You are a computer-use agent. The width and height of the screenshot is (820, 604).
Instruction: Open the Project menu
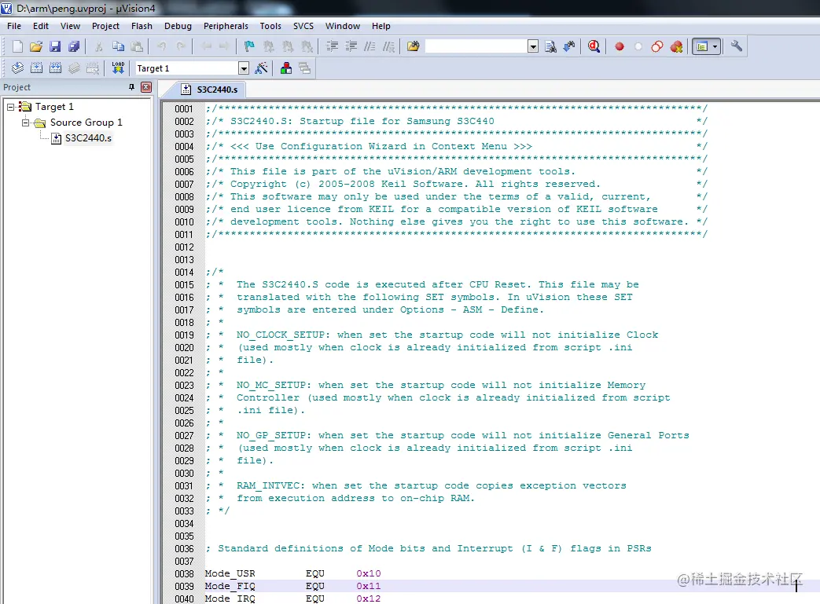(105, 26)
